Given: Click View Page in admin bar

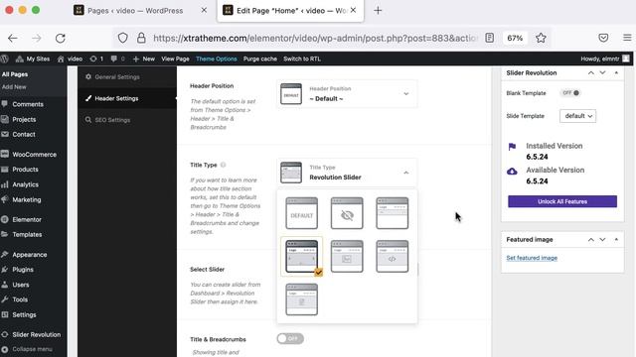Looking at the screenshot, I should pyautogui.click(x=175, y=59).
